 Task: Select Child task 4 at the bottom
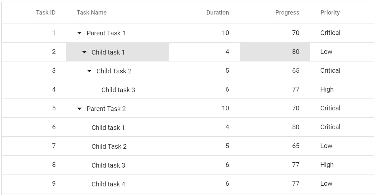pyautogui.click(x=108, y=184)
